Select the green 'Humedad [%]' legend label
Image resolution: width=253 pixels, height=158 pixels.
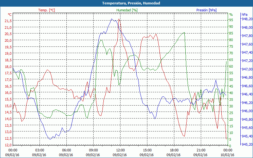[x=127, y=10]
